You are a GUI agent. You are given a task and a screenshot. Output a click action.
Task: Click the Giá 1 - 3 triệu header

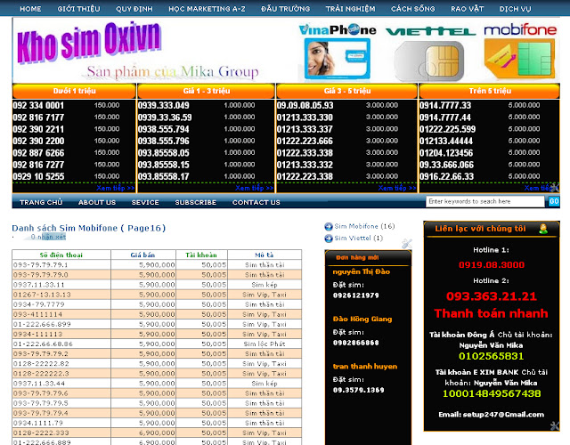point(206,91)
